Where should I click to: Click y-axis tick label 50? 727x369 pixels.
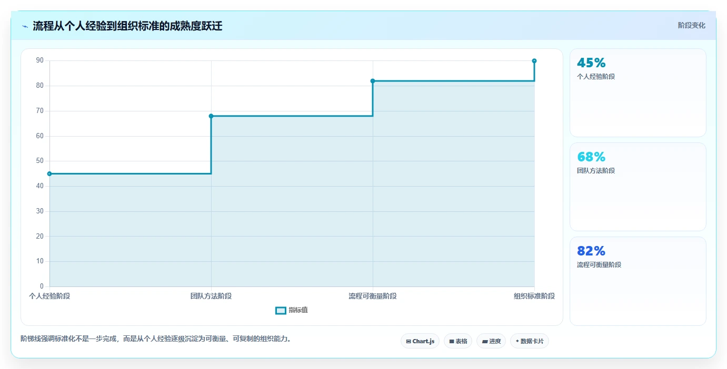point(40,161)
